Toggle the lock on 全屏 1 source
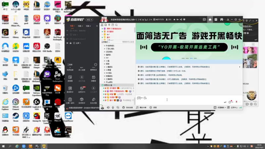This screenshot has width=265, height=149. pos(71,43)
